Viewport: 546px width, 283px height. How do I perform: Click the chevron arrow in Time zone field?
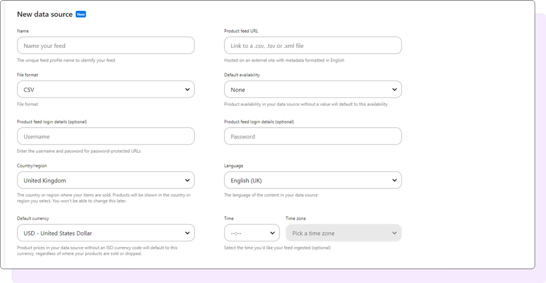pos(394,233)
